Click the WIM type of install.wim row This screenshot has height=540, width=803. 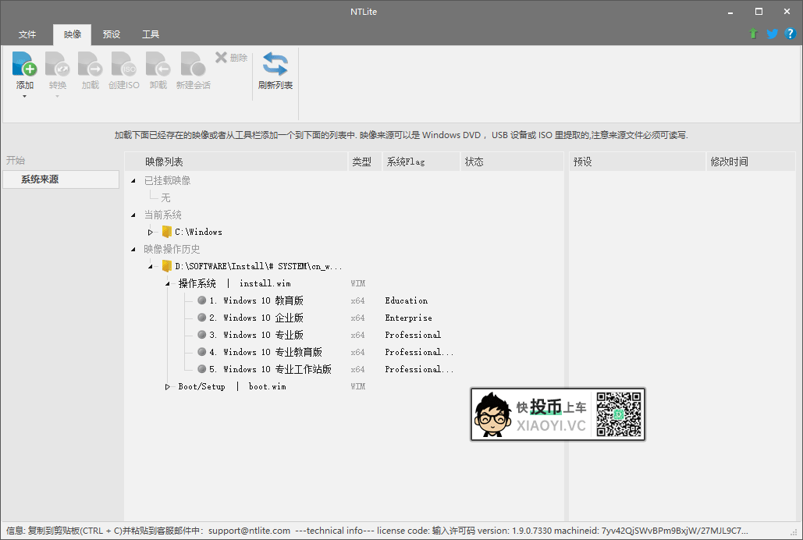[358, 283]
